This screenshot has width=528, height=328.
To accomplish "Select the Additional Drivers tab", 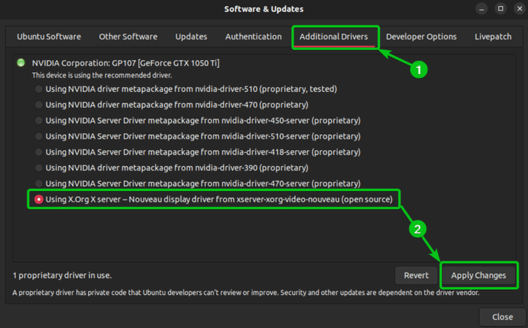I will 334,37.
